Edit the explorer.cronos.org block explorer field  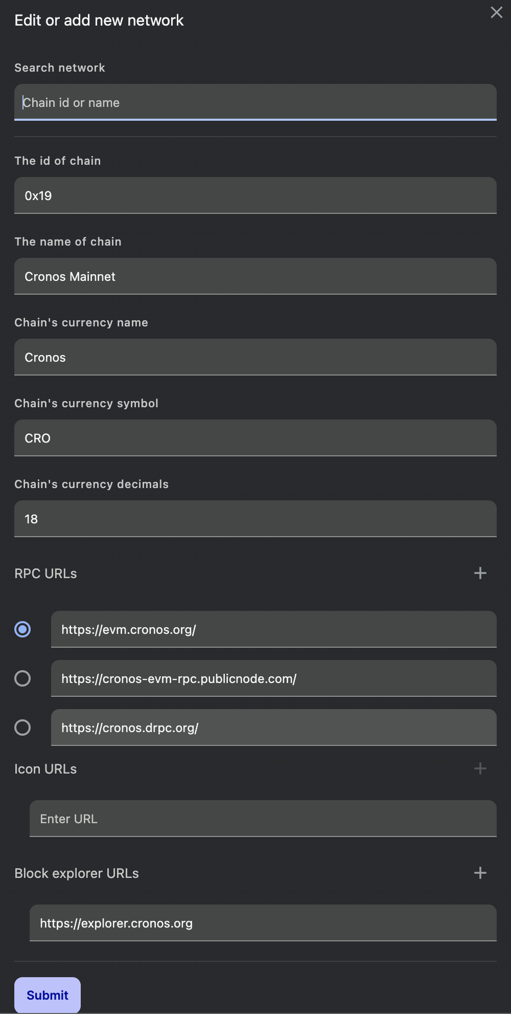pyautogui.click(x=263, y=923)
